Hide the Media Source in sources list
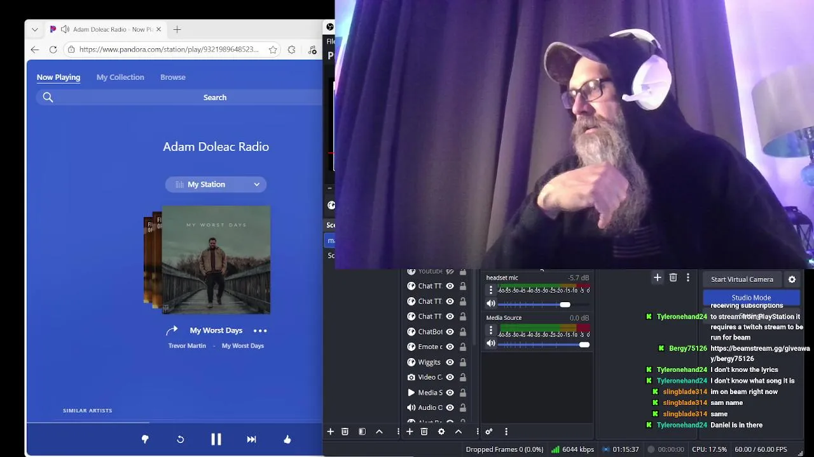This screenshot has height=457, width=814. tap(450, 393)
